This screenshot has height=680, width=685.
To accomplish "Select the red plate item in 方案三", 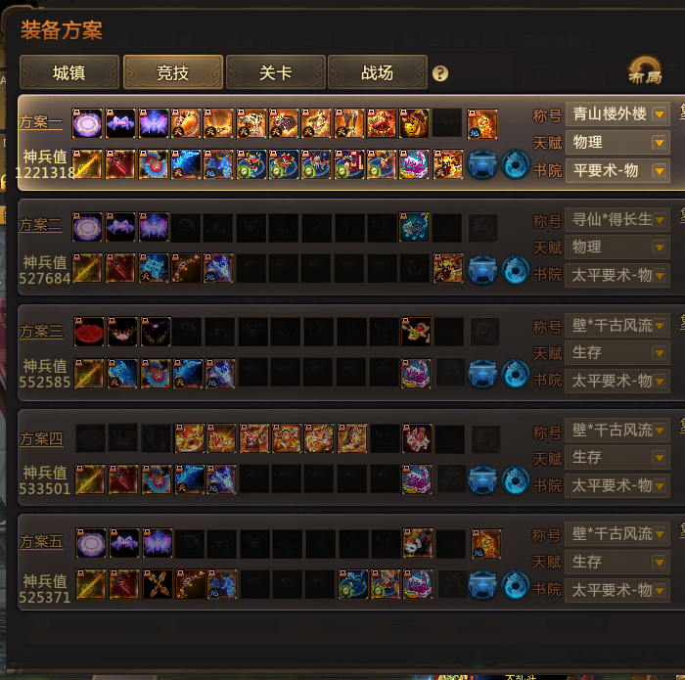I will [x=89, y=332].
